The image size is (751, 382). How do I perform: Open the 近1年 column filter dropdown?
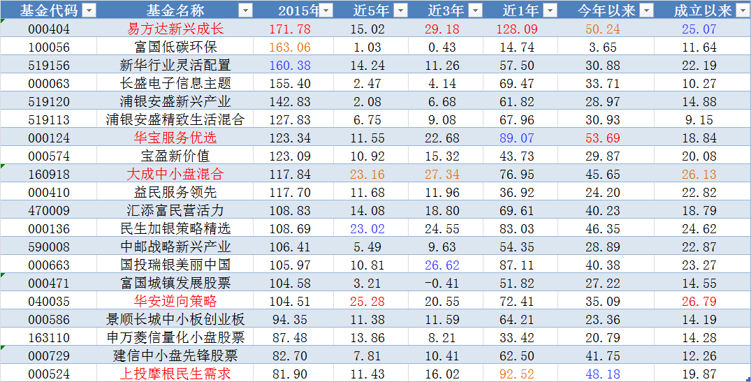(x=550, y=10)
